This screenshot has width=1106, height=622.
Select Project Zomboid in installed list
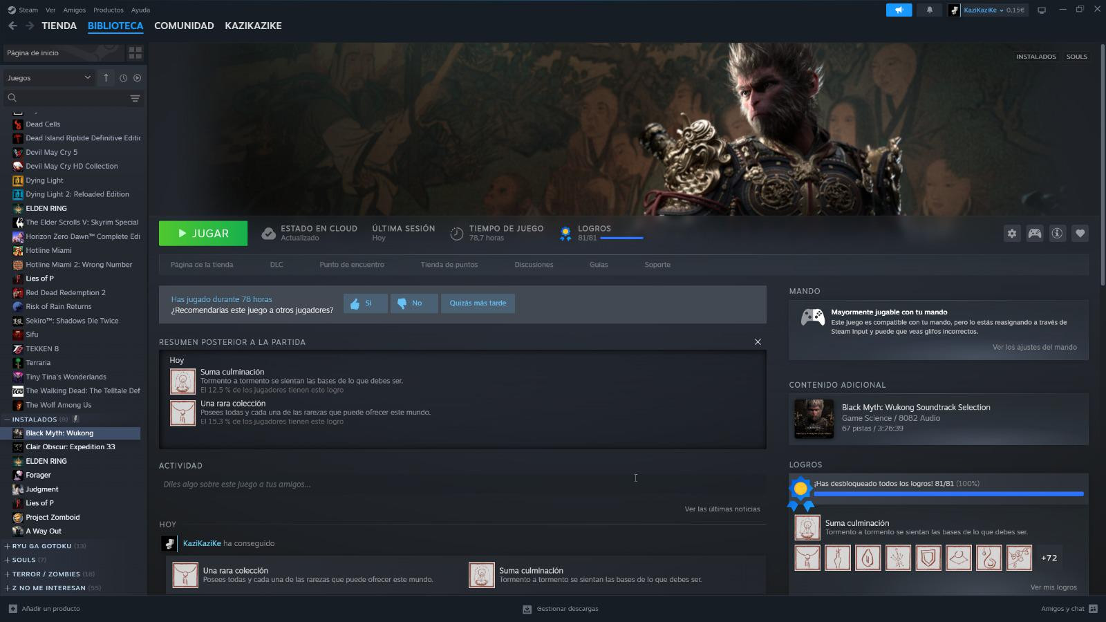(x=53, y=518)
